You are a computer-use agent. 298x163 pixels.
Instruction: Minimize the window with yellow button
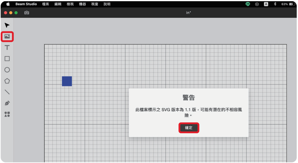[11, 13]
